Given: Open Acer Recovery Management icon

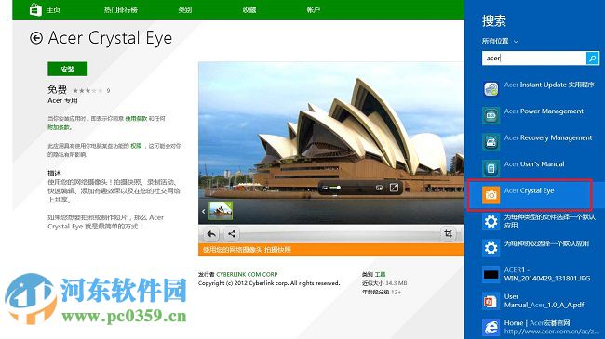Looking at the screenshot, I should click(491, 142).
